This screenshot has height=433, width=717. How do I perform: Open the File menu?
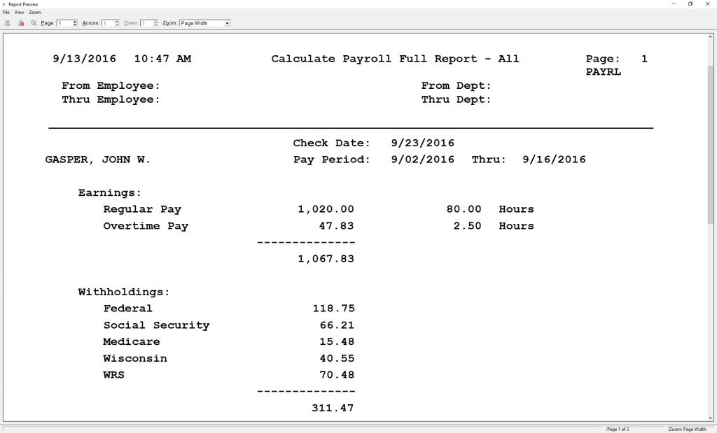click(x=6, y=12)
